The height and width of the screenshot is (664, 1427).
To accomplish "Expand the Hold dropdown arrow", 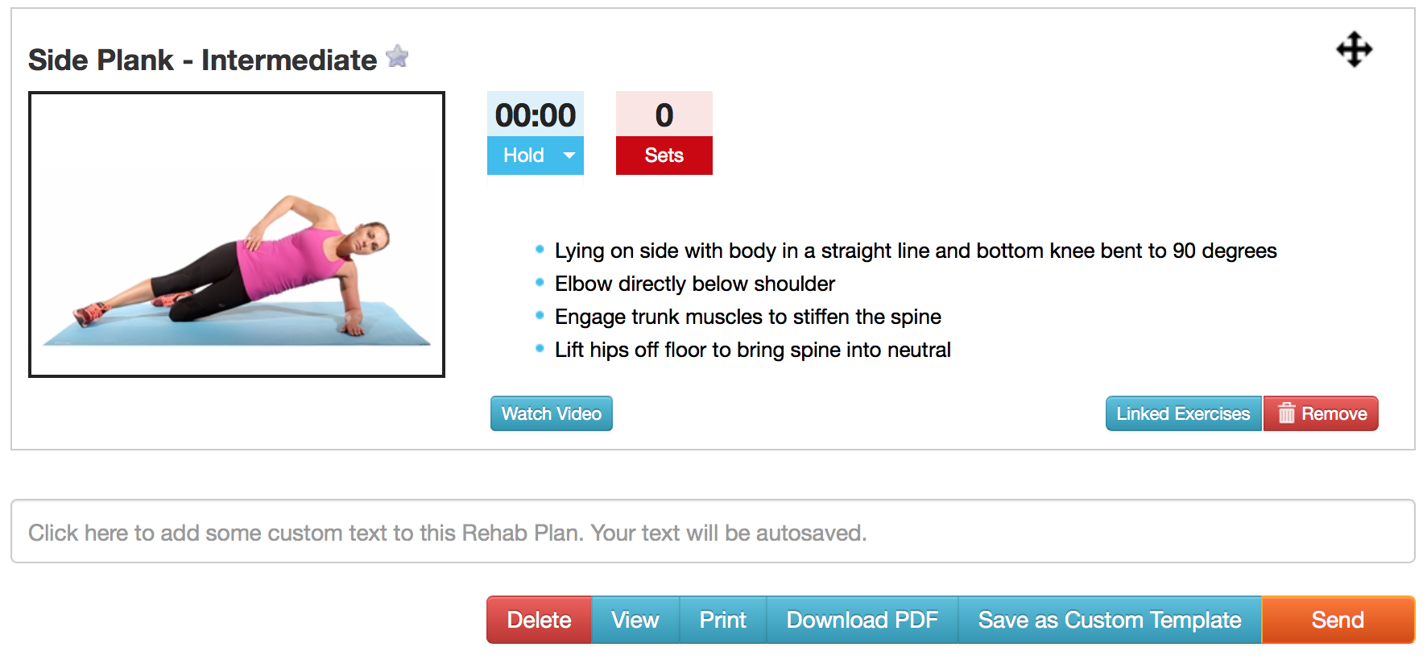I will pyautogui.click(x=569, y=156).
